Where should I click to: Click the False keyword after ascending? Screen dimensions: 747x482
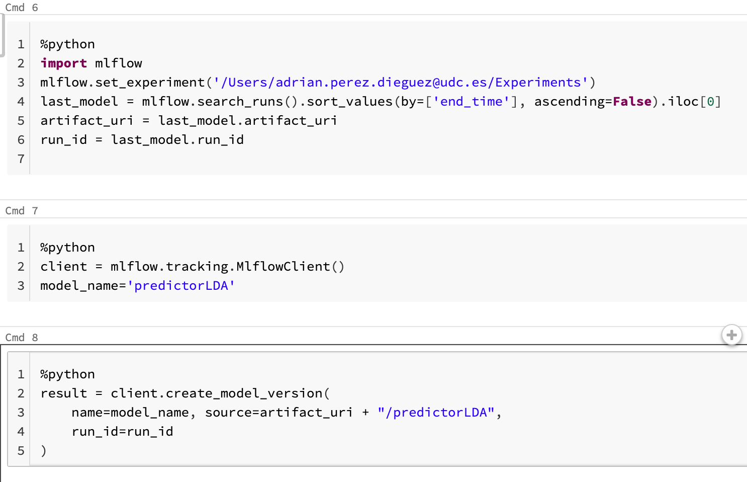(632, 102)
